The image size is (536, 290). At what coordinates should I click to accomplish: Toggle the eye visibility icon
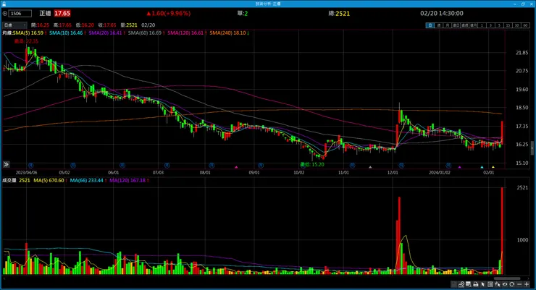click(505, 284)
